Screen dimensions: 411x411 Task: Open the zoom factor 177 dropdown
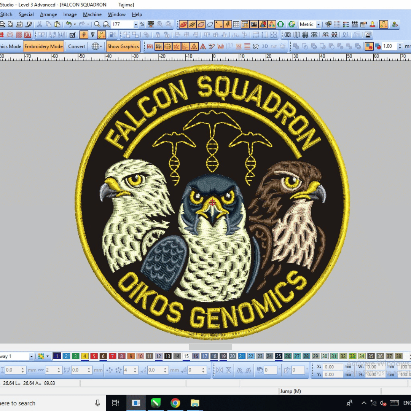point(135,24)
